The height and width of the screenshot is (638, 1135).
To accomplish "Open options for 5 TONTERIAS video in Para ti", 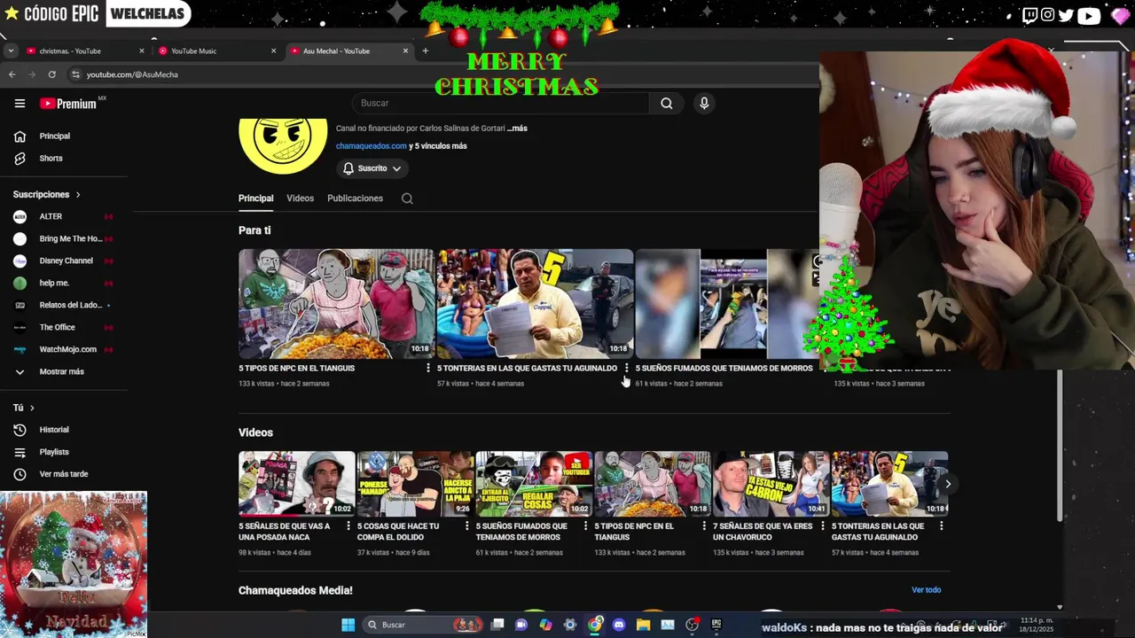I will coord(627,368).
